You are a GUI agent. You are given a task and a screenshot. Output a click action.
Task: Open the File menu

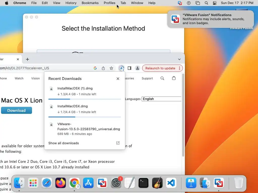(x=34, y=3)
